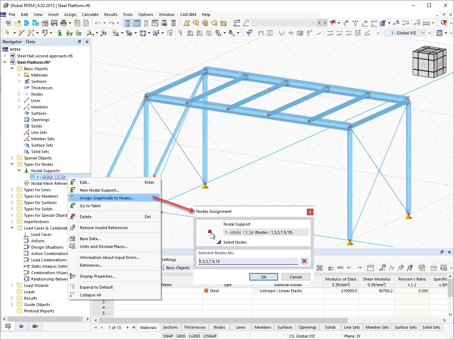454x340 pixels.
Task: Choose Assign Graphically to Nodes from context menu
Action: click(x=114, y=198)
